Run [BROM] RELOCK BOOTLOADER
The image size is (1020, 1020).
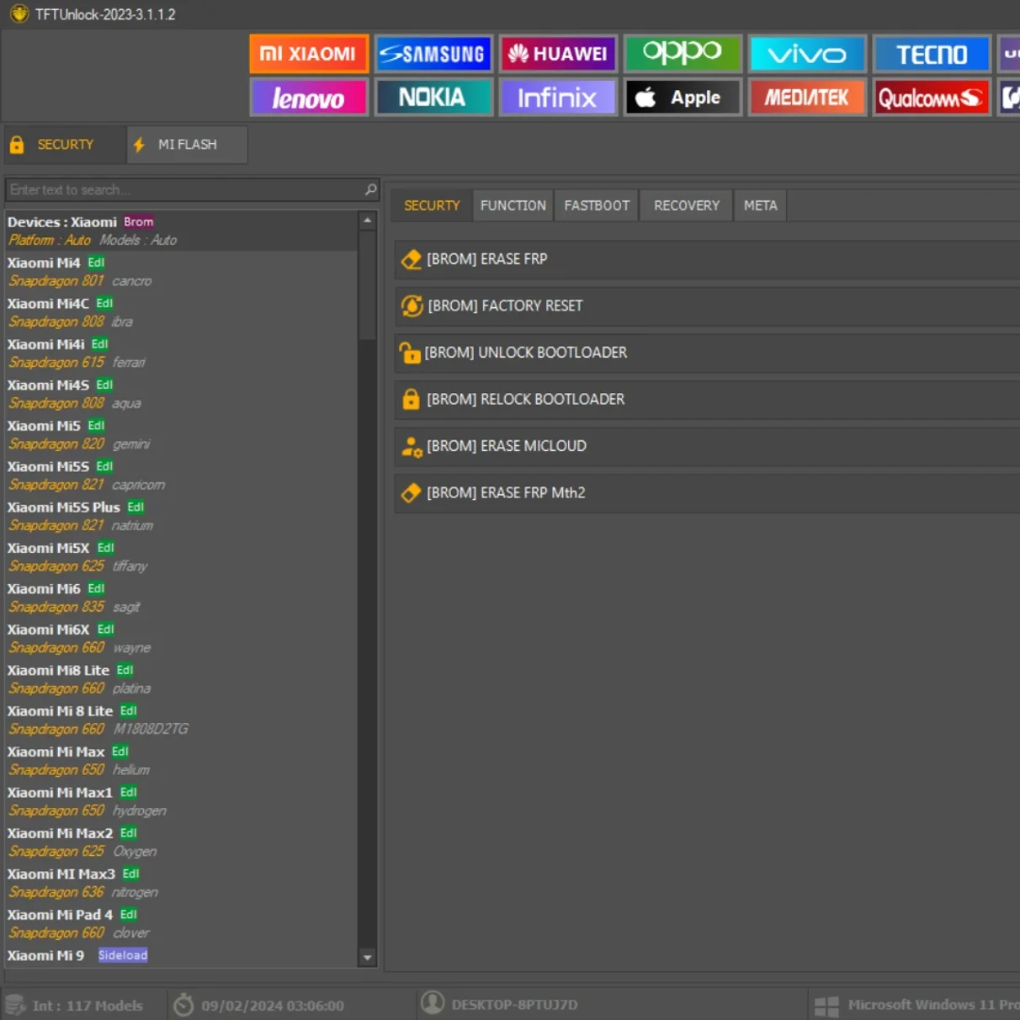707,399
